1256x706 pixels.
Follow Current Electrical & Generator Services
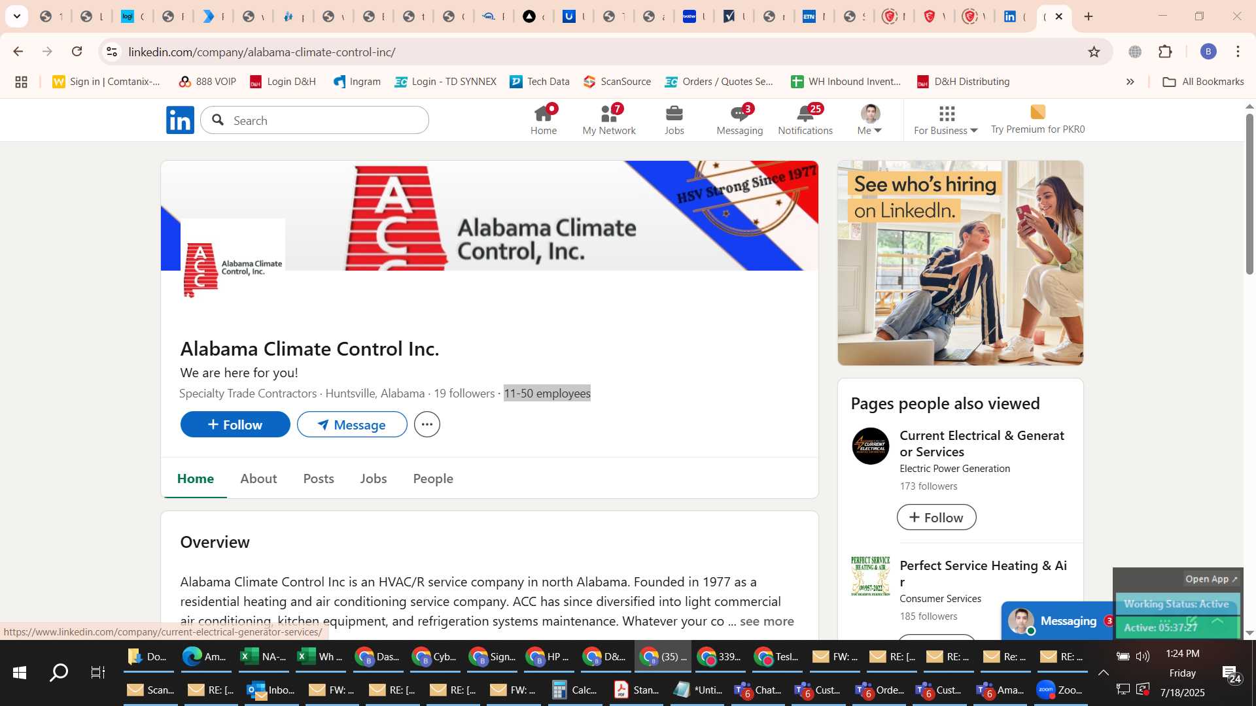click(936, 517)
